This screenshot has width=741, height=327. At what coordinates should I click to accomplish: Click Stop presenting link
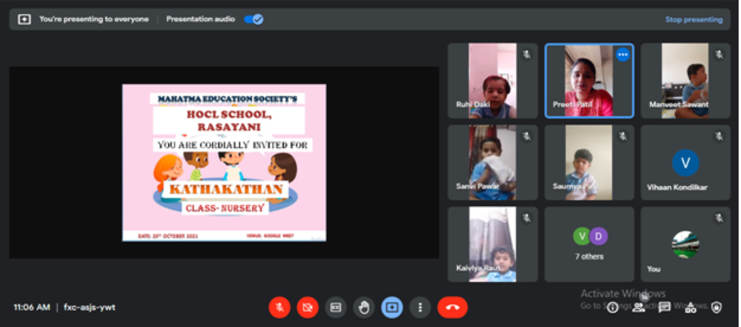pyautogui.click(x=693, y=20)
